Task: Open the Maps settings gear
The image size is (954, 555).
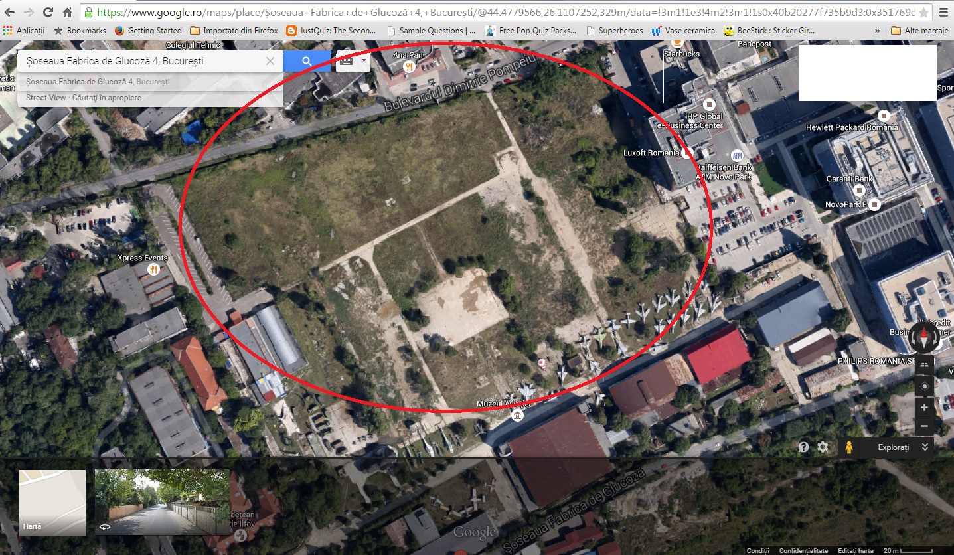Action: click(823, 447)
